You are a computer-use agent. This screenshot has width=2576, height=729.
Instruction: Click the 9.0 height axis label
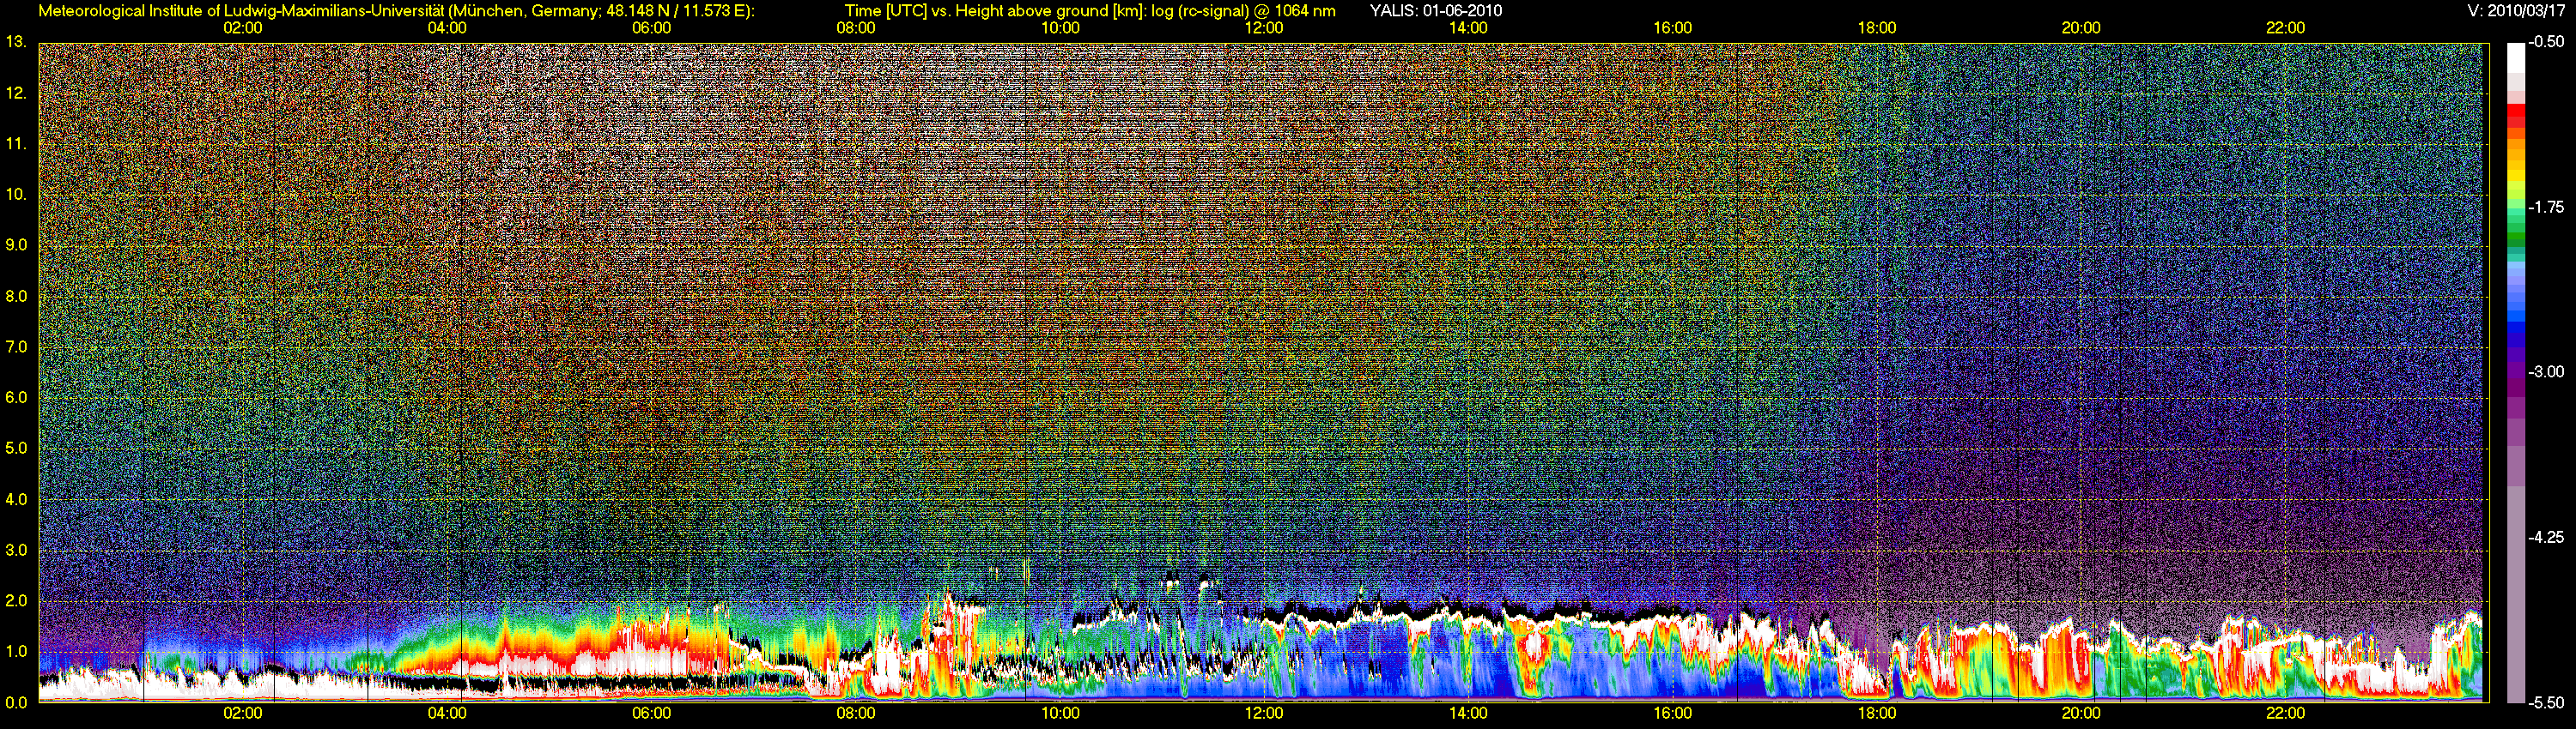pyautogui.click(x=15, y=244)
